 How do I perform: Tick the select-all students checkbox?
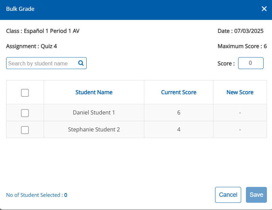point(25,93)
